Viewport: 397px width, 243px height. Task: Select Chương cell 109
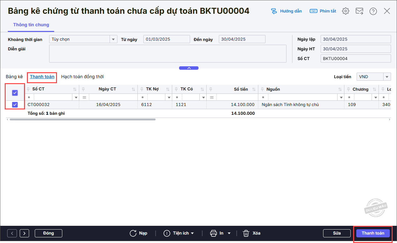361,105
